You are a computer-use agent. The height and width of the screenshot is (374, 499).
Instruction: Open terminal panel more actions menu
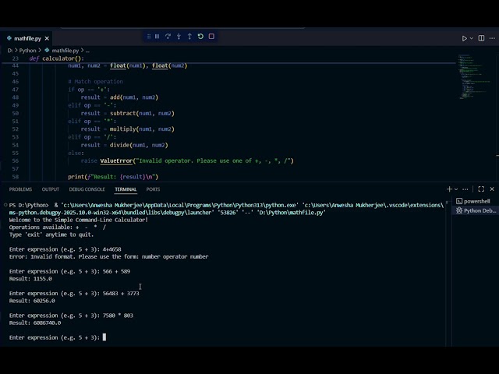[x=465, y=189]
